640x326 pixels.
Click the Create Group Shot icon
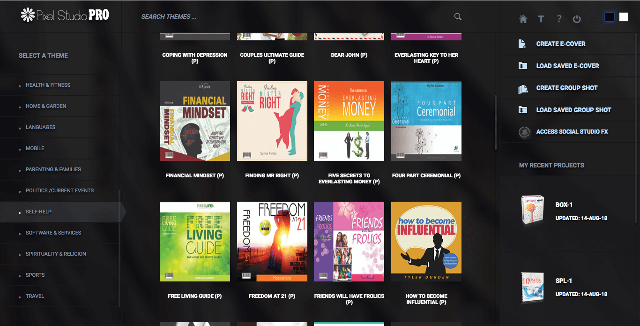[x=523, y=88]
